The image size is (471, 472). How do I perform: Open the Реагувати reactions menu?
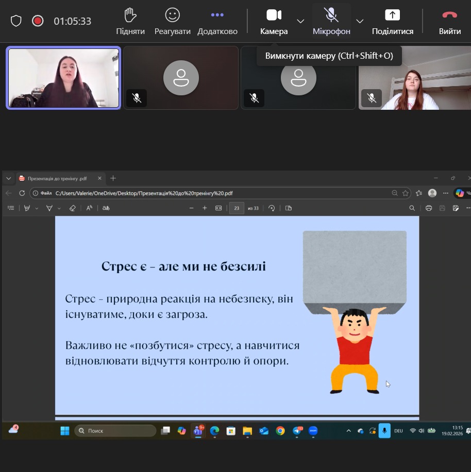pos(173,21)
